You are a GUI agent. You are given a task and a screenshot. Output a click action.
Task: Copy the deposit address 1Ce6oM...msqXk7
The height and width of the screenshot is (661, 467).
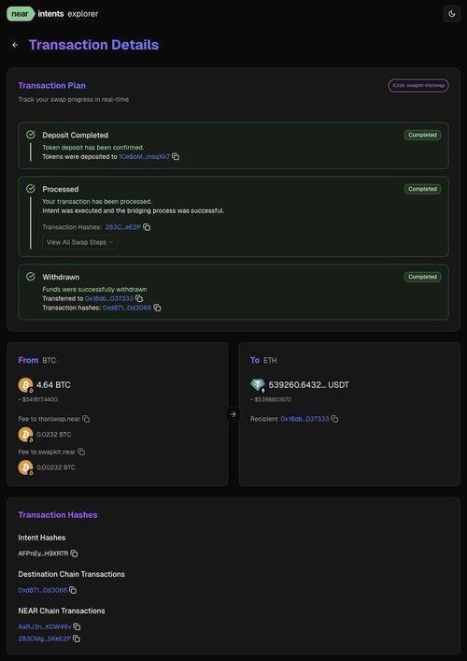click(x=176, y=157)
